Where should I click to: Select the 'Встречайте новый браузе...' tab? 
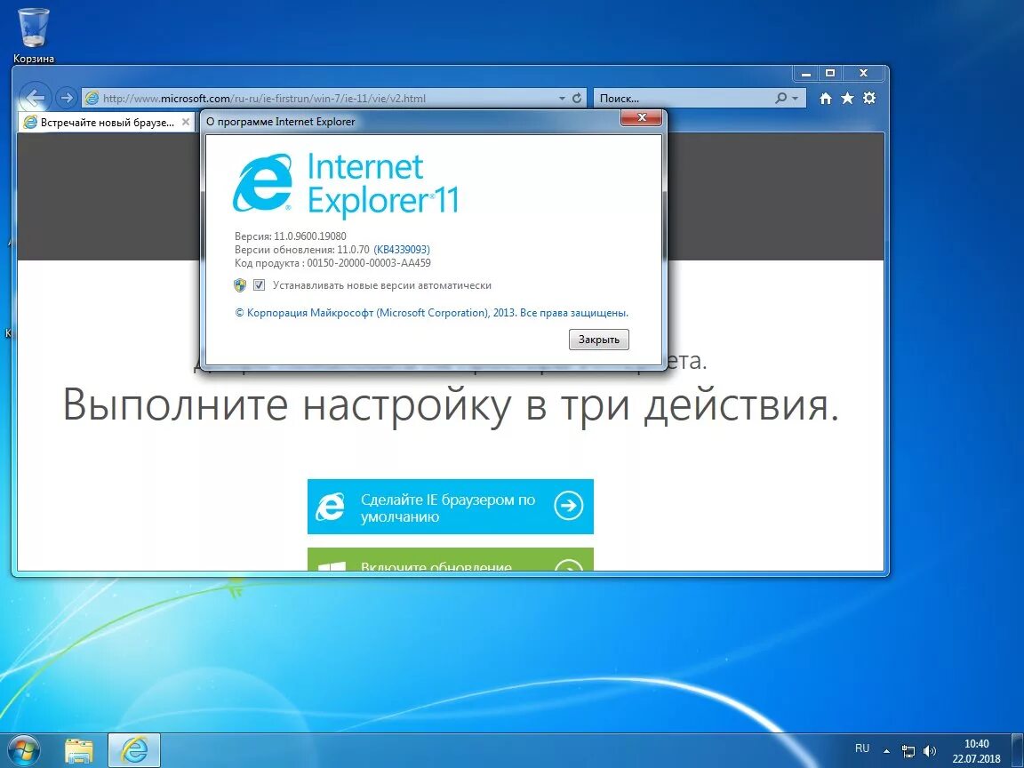[107, 122]
